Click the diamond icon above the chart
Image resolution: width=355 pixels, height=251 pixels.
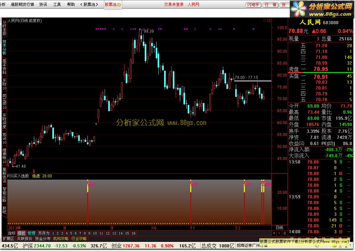(265, 21)
